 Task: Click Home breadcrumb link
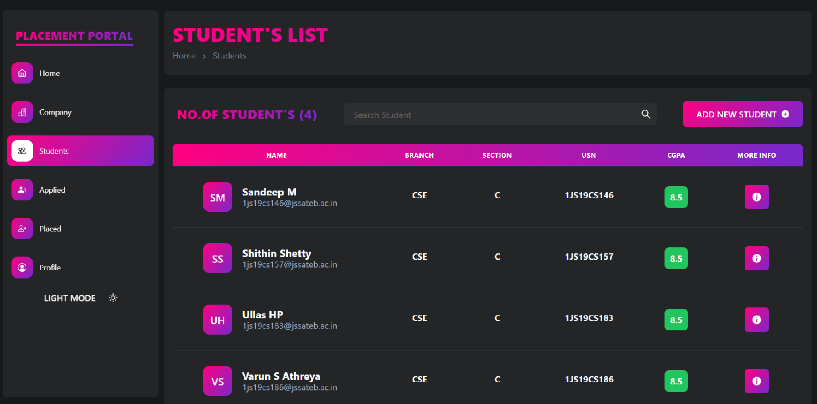click(184, 56)
